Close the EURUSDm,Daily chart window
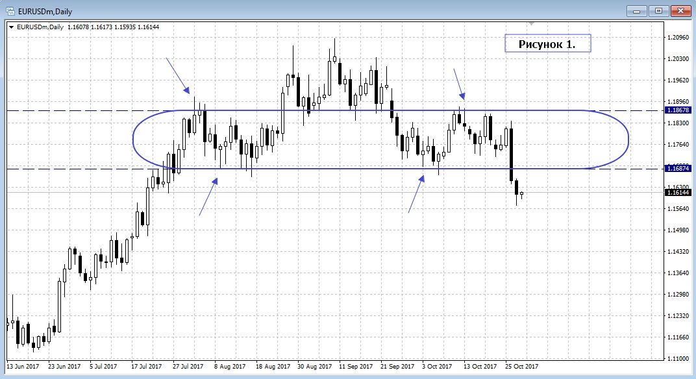 pyautogui.click(x=680, y=10)
